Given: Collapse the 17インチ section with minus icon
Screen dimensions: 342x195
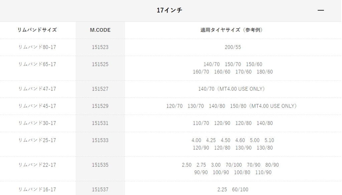Looking at the screenshot, I should [x=321, y=10].
